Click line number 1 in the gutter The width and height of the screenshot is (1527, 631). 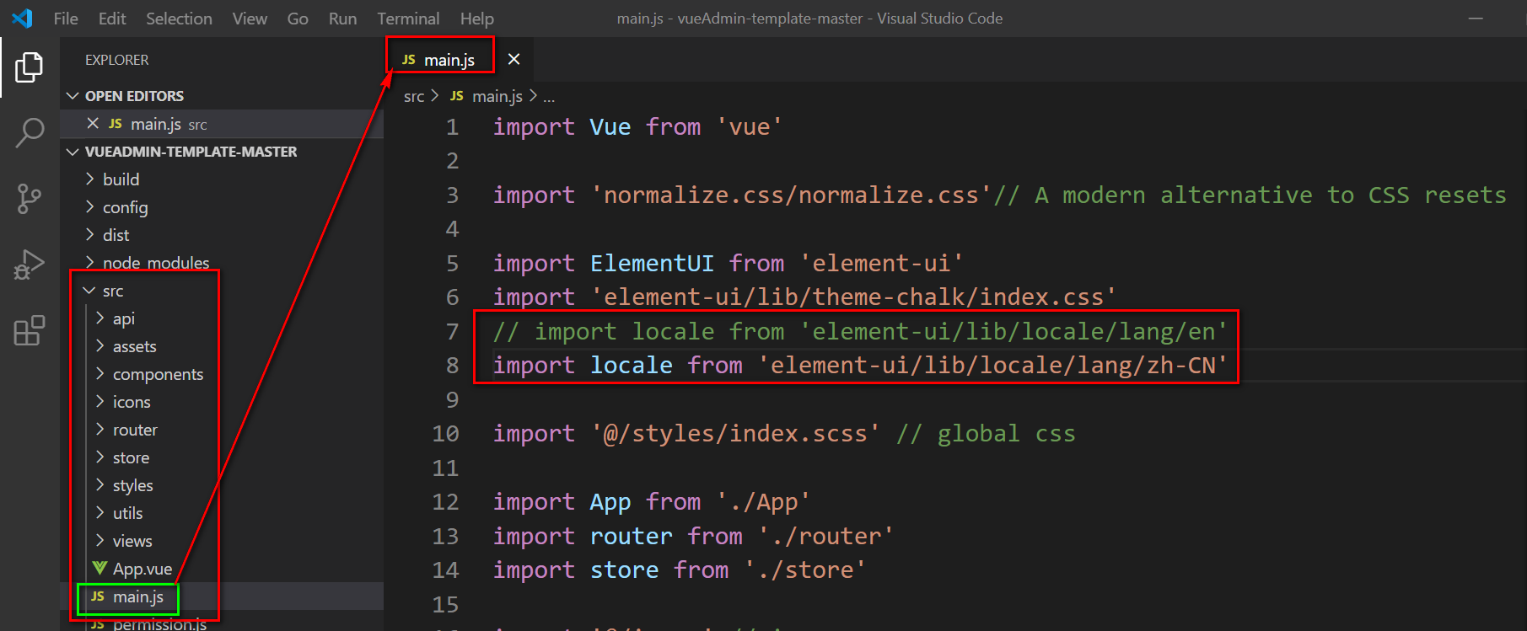(453, 127)
